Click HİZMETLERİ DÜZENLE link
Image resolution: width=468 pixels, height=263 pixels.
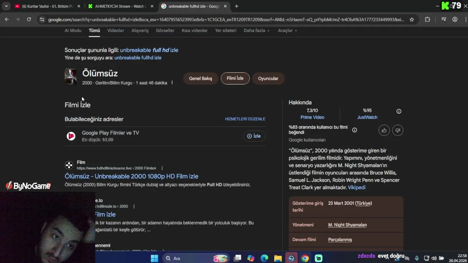245,119
